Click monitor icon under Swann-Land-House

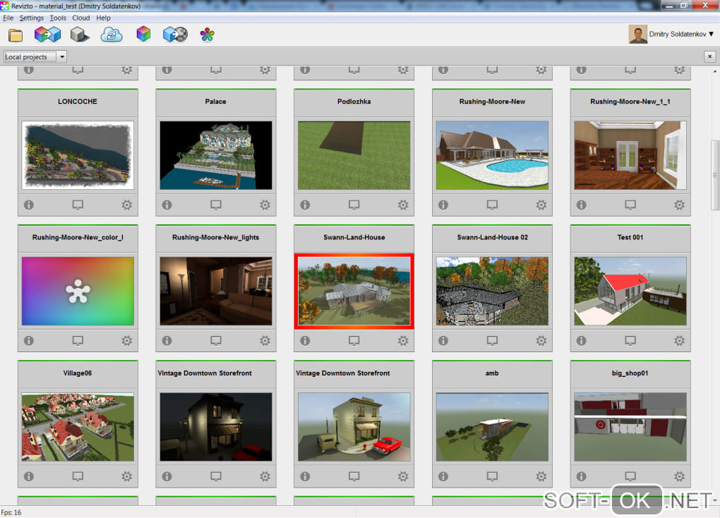pos(354,341)
